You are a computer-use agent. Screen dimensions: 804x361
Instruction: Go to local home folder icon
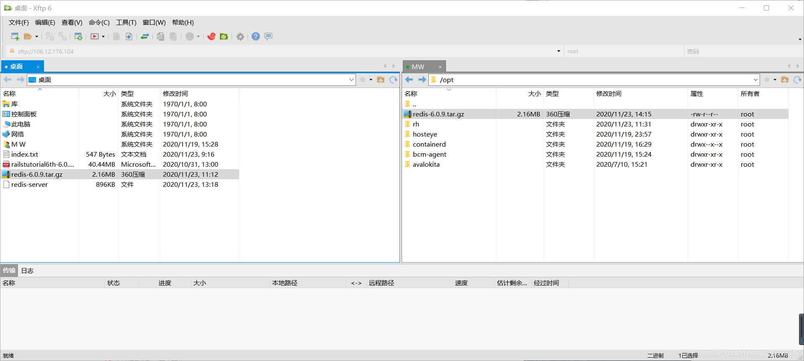pos(381,80)
